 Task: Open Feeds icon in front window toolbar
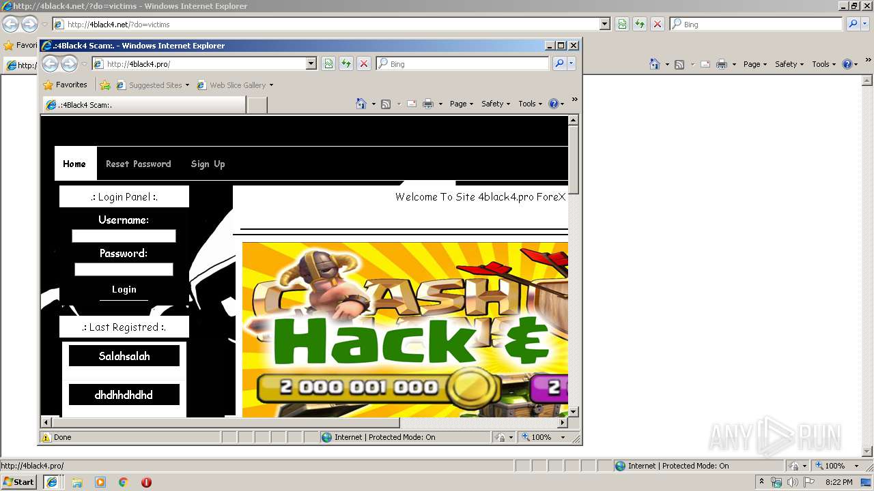point(386,104)
